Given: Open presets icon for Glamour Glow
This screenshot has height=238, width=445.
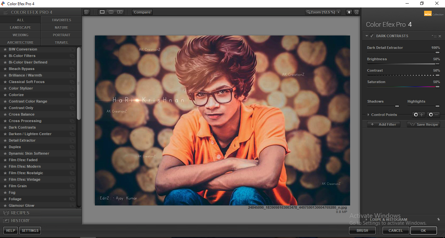Looking at the screenshot, I should tap(72, 206).
